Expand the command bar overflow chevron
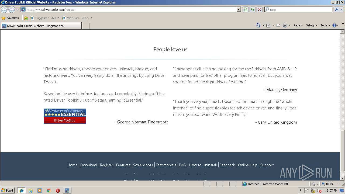 343,24
